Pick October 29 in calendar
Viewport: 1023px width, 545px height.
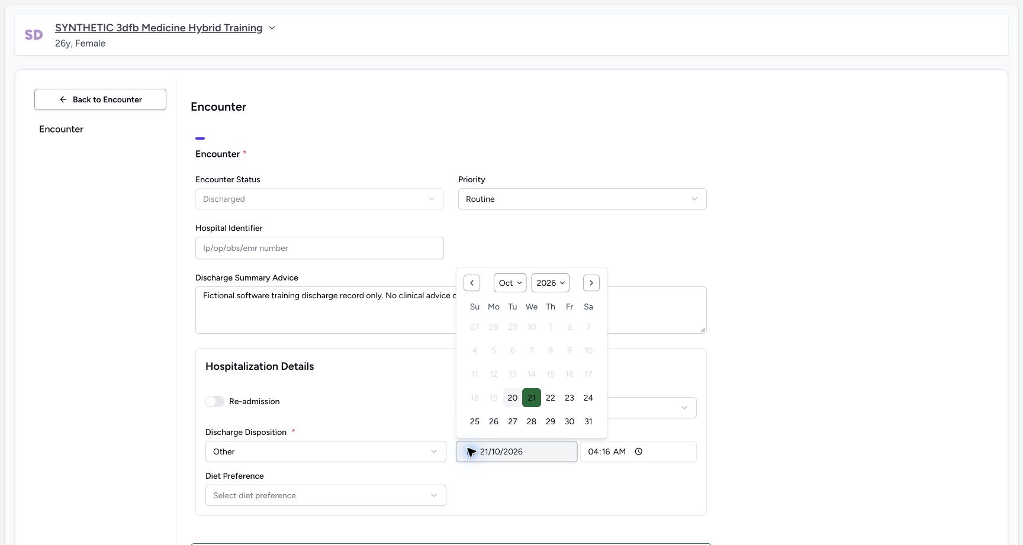[551, 421]
